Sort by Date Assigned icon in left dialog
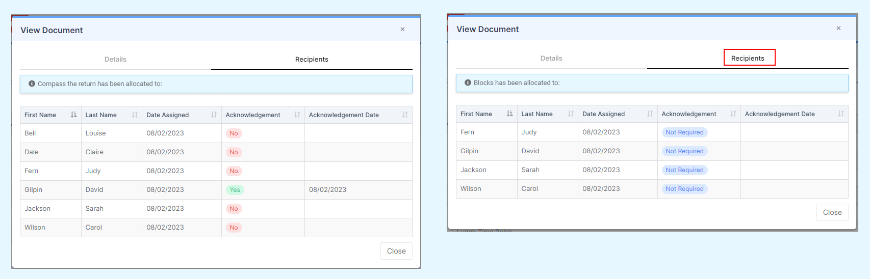The width and height of the screenshot is (870, 279). click(x=214, y=115)
